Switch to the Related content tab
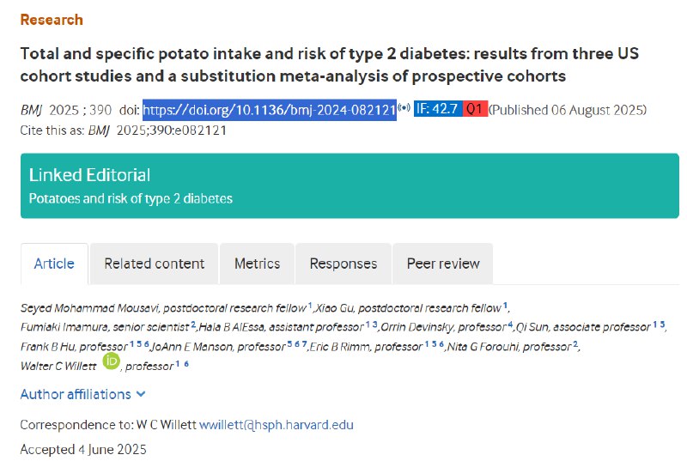687x461 pixels. coord(155,264)
